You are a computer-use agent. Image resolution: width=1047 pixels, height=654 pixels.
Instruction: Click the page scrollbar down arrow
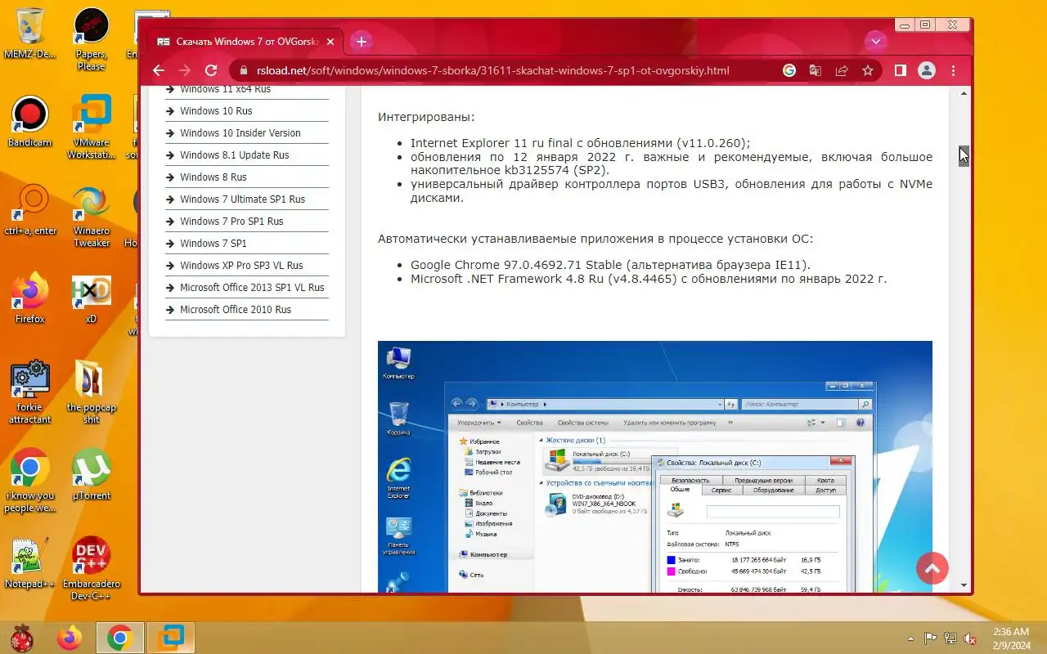coord(964,585)
